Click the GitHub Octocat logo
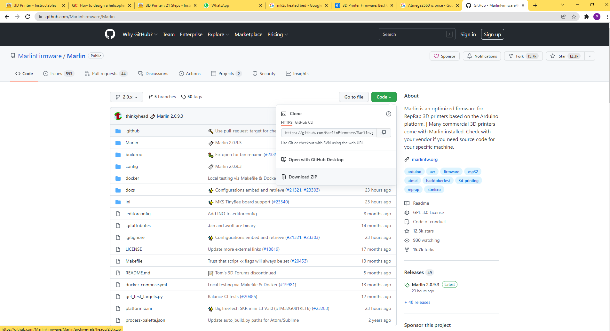Image resolution: width=610 pixels, height=331 pixels. (x=110, y=34)
